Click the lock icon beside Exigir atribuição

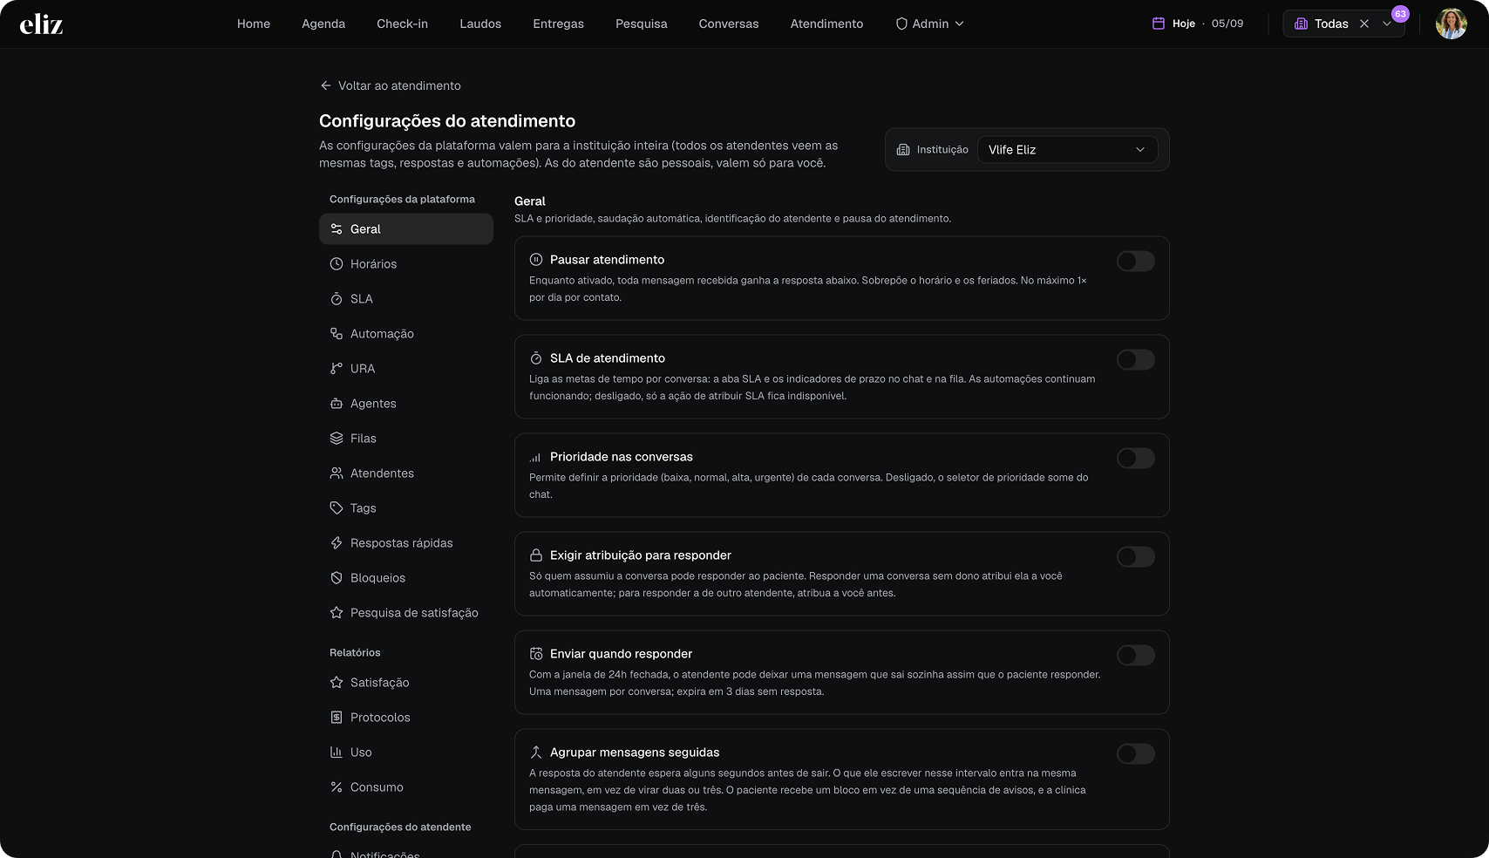[536, 555]
